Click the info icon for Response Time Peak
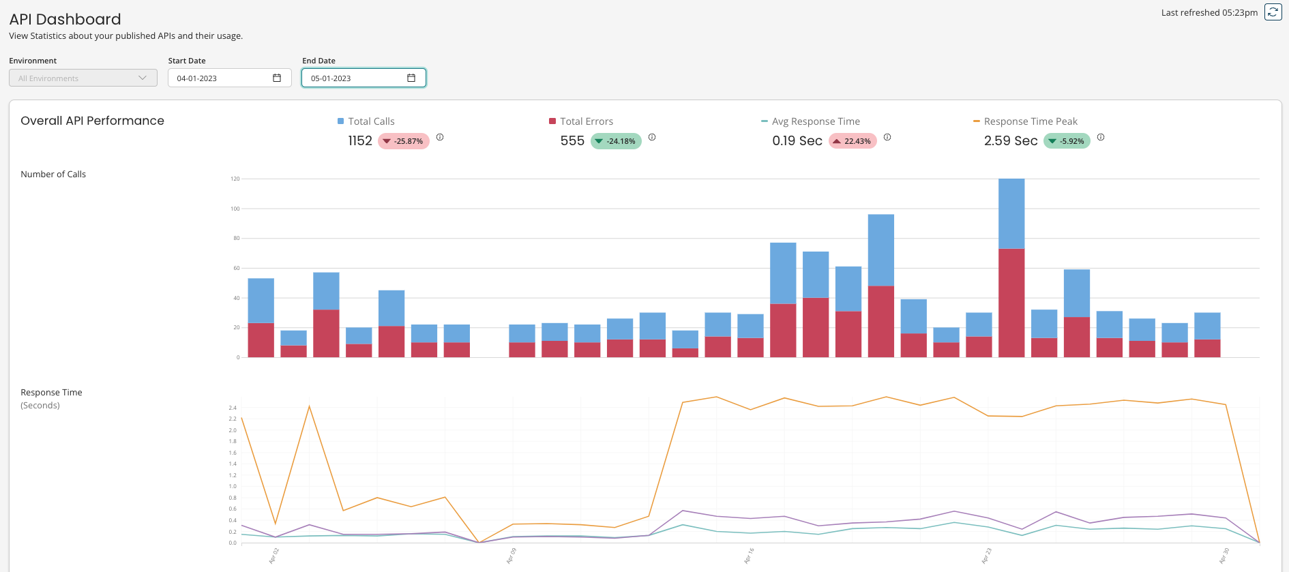This screenshot has width=1289, height=572. point(1101,137)
